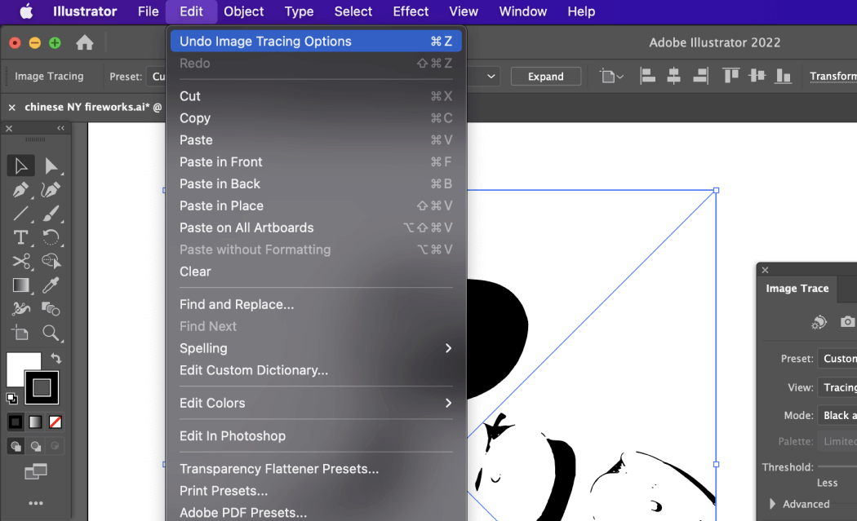Select the Selection tool (black arrow)
Screen dimensions: 857x521
20,166
